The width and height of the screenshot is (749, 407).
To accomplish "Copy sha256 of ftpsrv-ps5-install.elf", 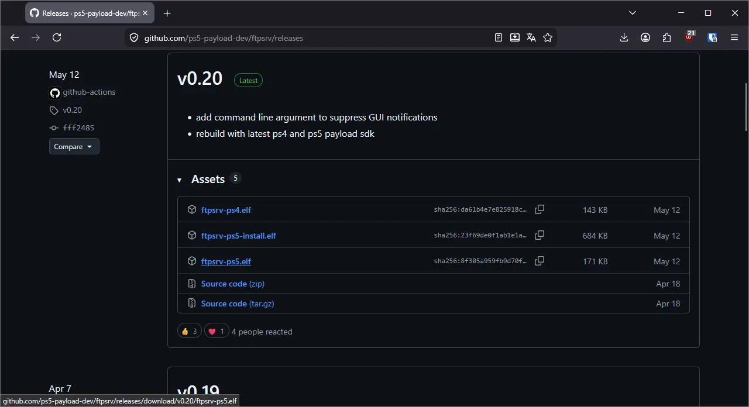I will coord(540,235).
